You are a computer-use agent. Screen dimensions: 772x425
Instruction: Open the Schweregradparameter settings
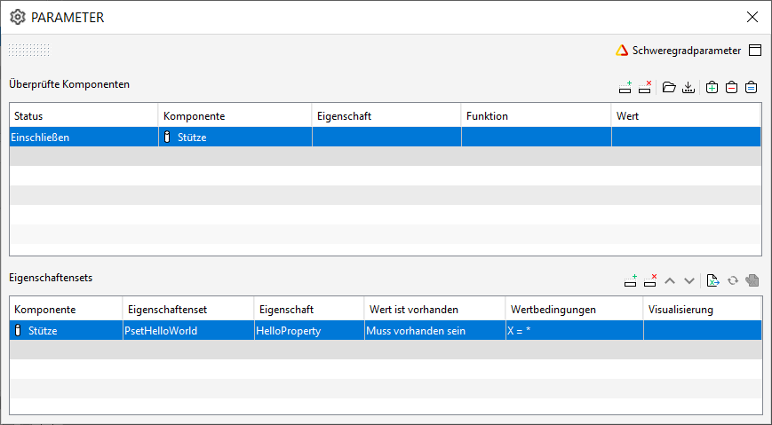[x=678, y=51]
